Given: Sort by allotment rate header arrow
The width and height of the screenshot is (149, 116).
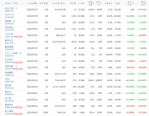Looking at the screenshot, I should coord(111,3).
